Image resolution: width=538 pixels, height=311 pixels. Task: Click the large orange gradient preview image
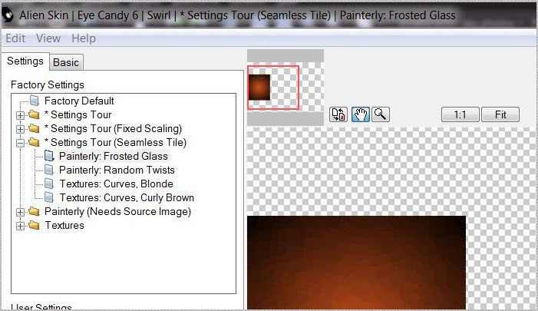pyautogui.click(x=357, y=263)
